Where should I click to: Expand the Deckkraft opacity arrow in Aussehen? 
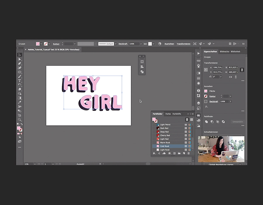coord(230,101)
